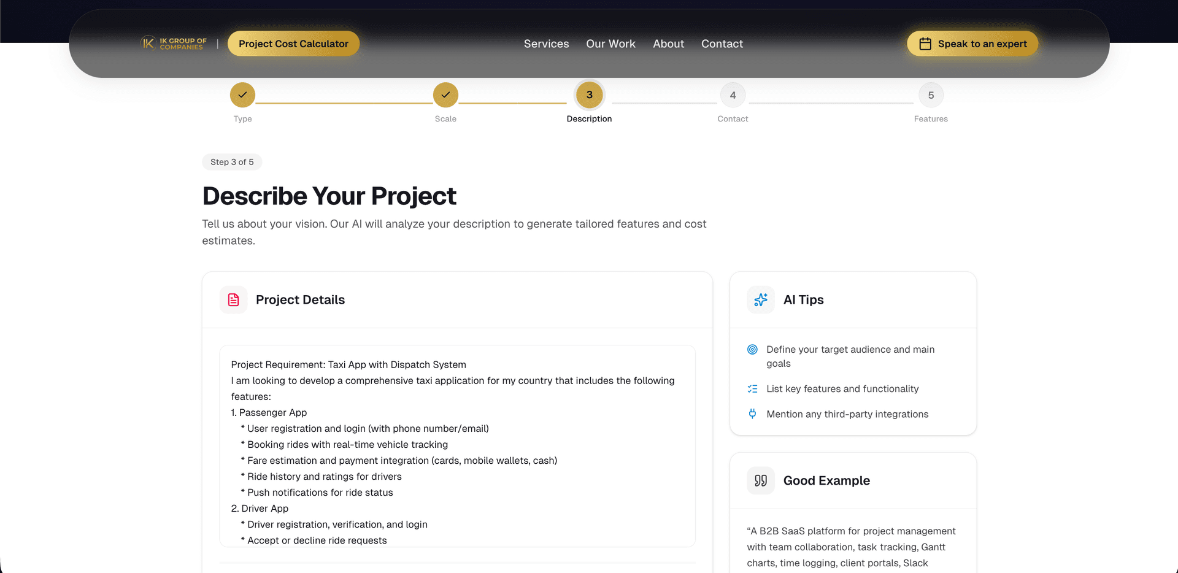1178x573 pixels.
Task: Click the line '2. Driver App' in the description
Action: 260,508
